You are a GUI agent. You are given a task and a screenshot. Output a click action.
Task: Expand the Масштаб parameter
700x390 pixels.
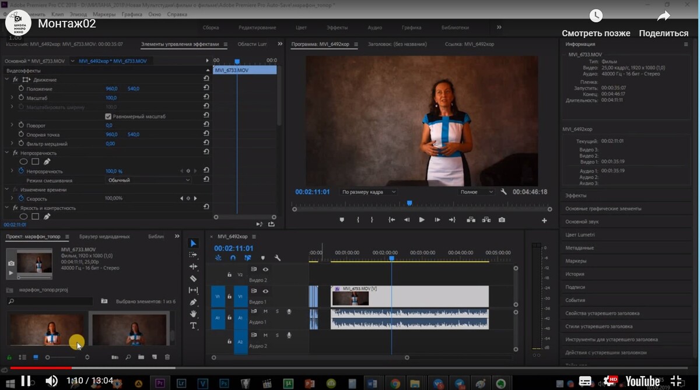[x=12, y=98]
